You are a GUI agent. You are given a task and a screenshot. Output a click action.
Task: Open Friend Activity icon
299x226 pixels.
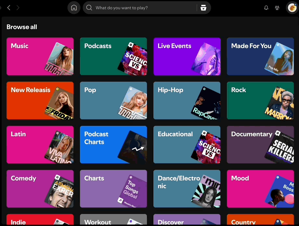coord(277,7)
